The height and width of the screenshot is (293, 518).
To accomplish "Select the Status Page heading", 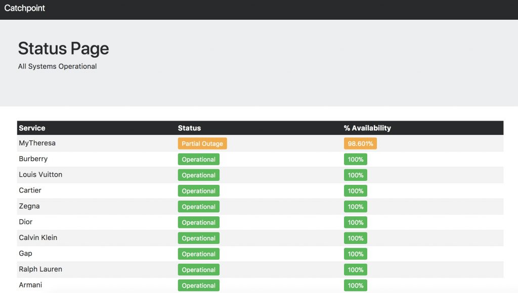I will click(x=63, y=48).
